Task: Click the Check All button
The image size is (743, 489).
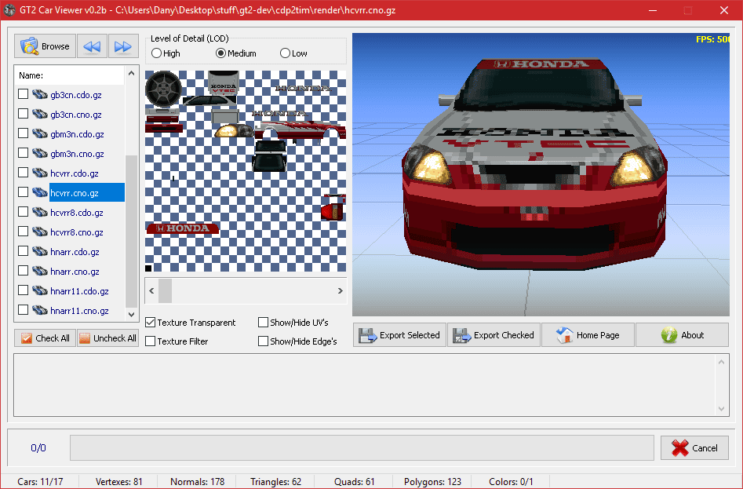Action: tap(45, 338)
